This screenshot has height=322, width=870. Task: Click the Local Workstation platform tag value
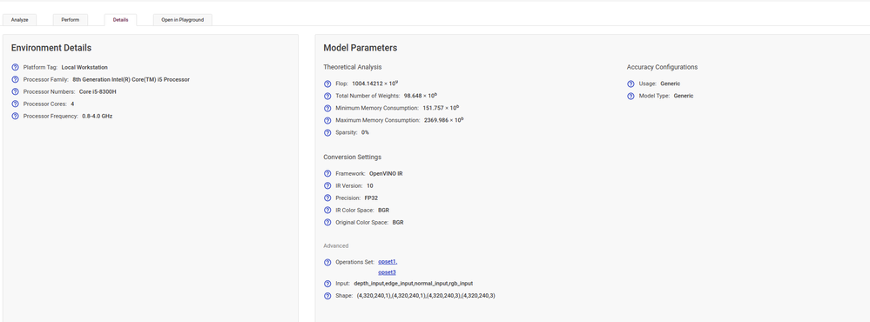(x=84, y=67)
